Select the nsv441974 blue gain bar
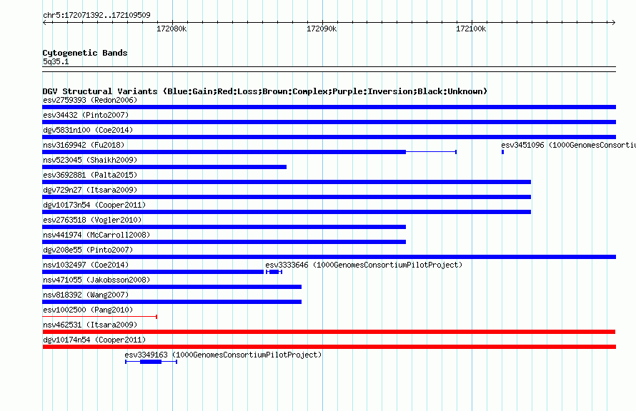 (x=224, y=242)
